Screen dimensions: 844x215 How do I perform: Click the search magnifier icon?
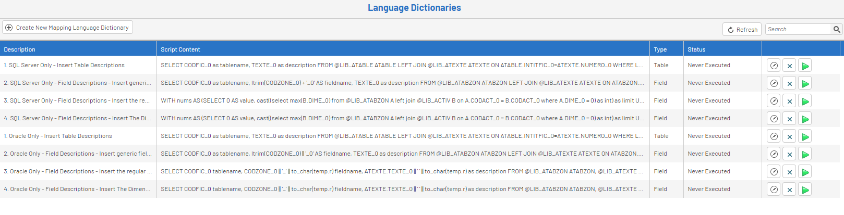tap(836, 30)
